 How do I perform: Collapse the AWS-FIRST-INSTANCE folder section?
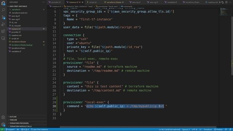pyautogui.click(x=27, y=7)
